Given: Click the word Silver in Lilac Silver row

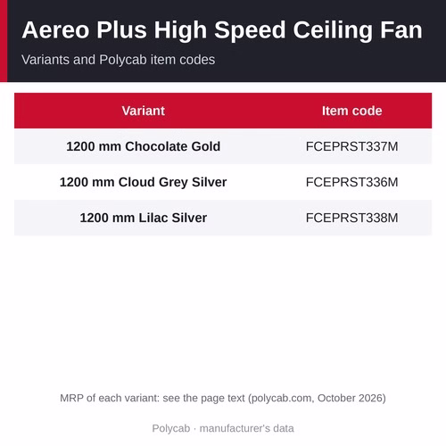Looking at the screenshot, I should pyautogui.click(x=189, y=218).
